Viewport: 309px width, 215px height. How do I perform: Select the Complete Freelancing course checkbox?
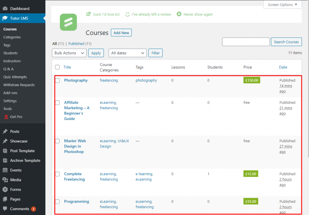[x=57, y=174]
